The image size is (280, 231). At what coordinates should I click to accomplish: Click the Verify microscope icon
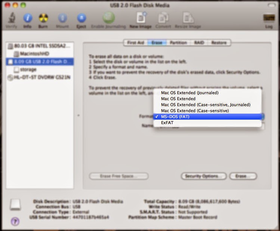coord(12,18)
